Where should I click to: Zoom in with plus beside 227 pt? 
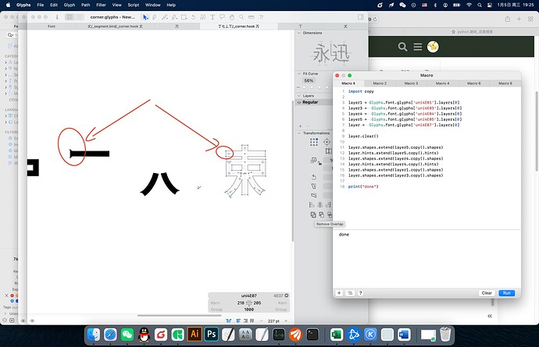(286, 321)
